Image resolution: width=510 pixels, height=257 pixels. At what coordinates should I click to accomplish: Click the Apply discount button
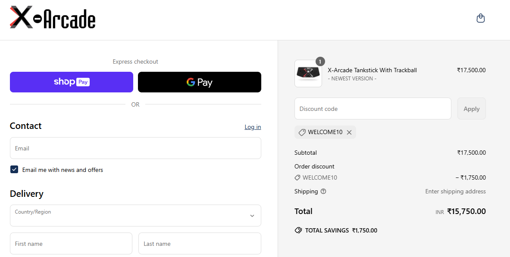(x=471, y=109)
